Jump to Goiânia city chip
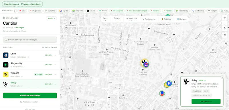This screenshot has height=110, width=229. [x=155, y=11]
